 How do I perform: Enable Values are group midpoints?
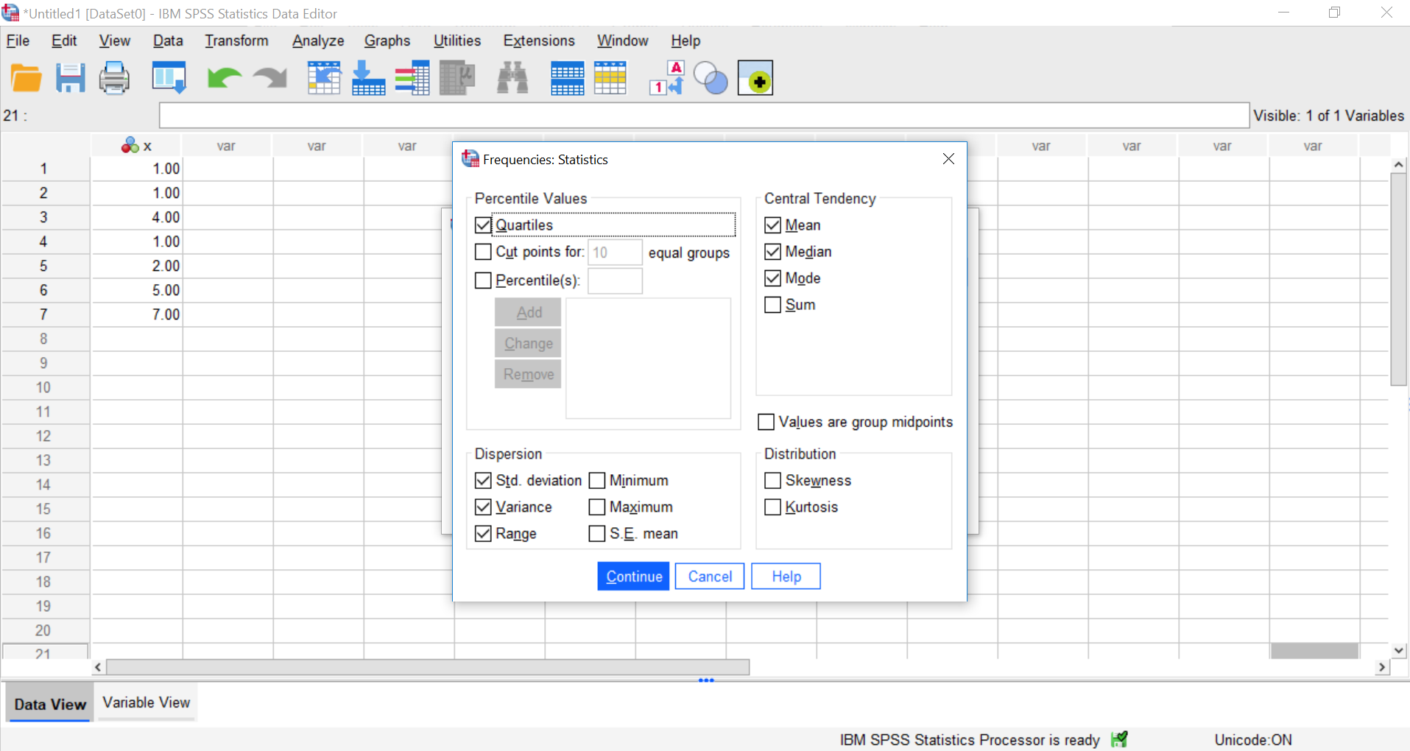pyautogui.click(x=766, y=422)
